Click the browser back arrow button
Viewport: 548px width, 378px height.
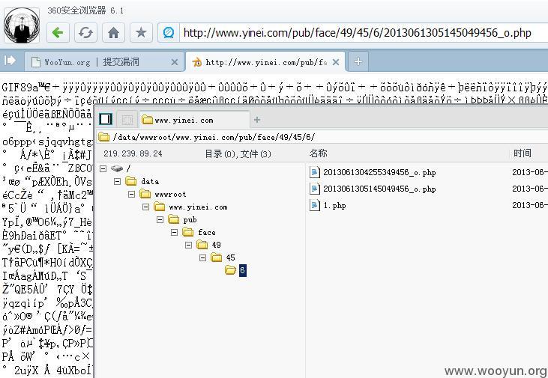tap(58, 33)
